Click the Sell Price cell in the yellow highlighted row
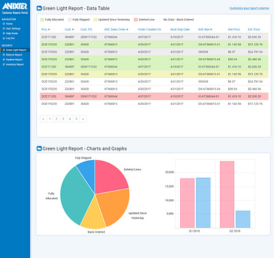Screen dimensions: 274x258 point(234,74)
